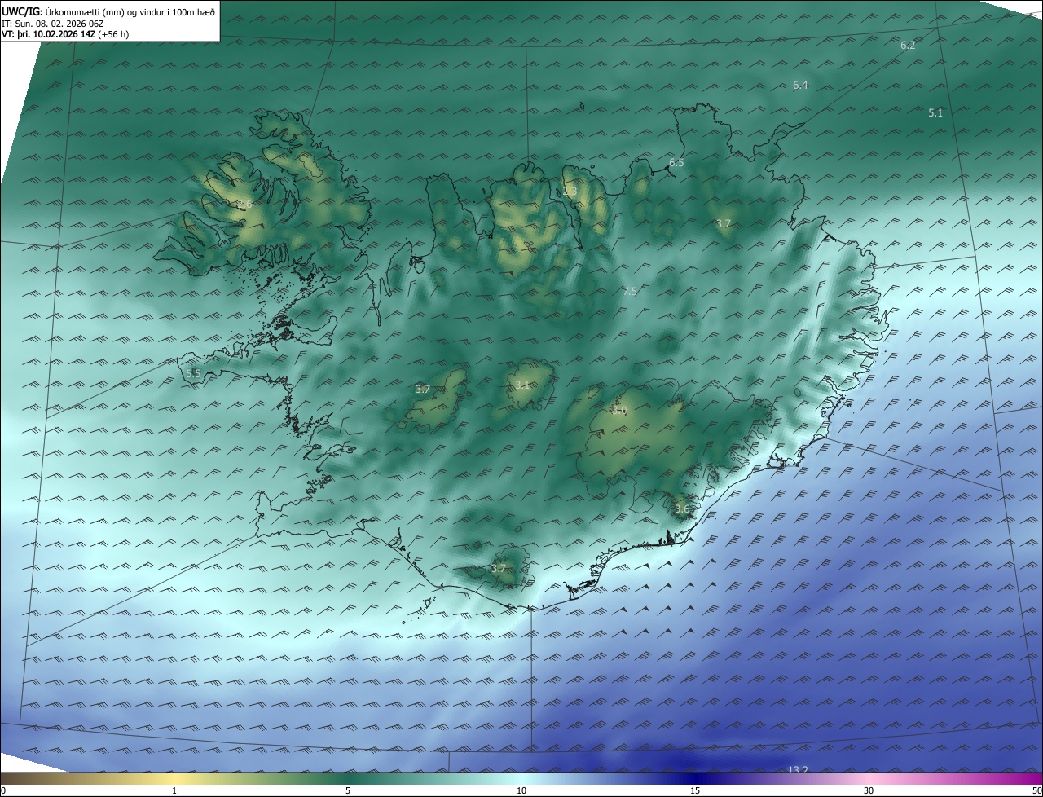1043x797 pixels.
Task: Click the 'VT: þri. 10.02.2026 14Z (+56 h)' line
Action: [x=65, y=34]
